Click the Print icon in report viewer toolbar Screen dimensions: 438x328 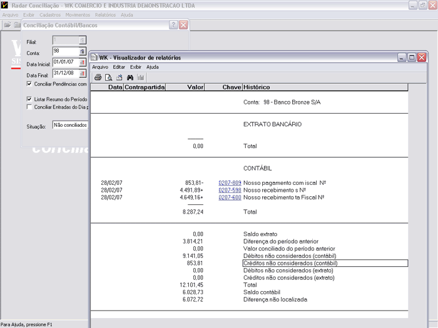(98, 77)
